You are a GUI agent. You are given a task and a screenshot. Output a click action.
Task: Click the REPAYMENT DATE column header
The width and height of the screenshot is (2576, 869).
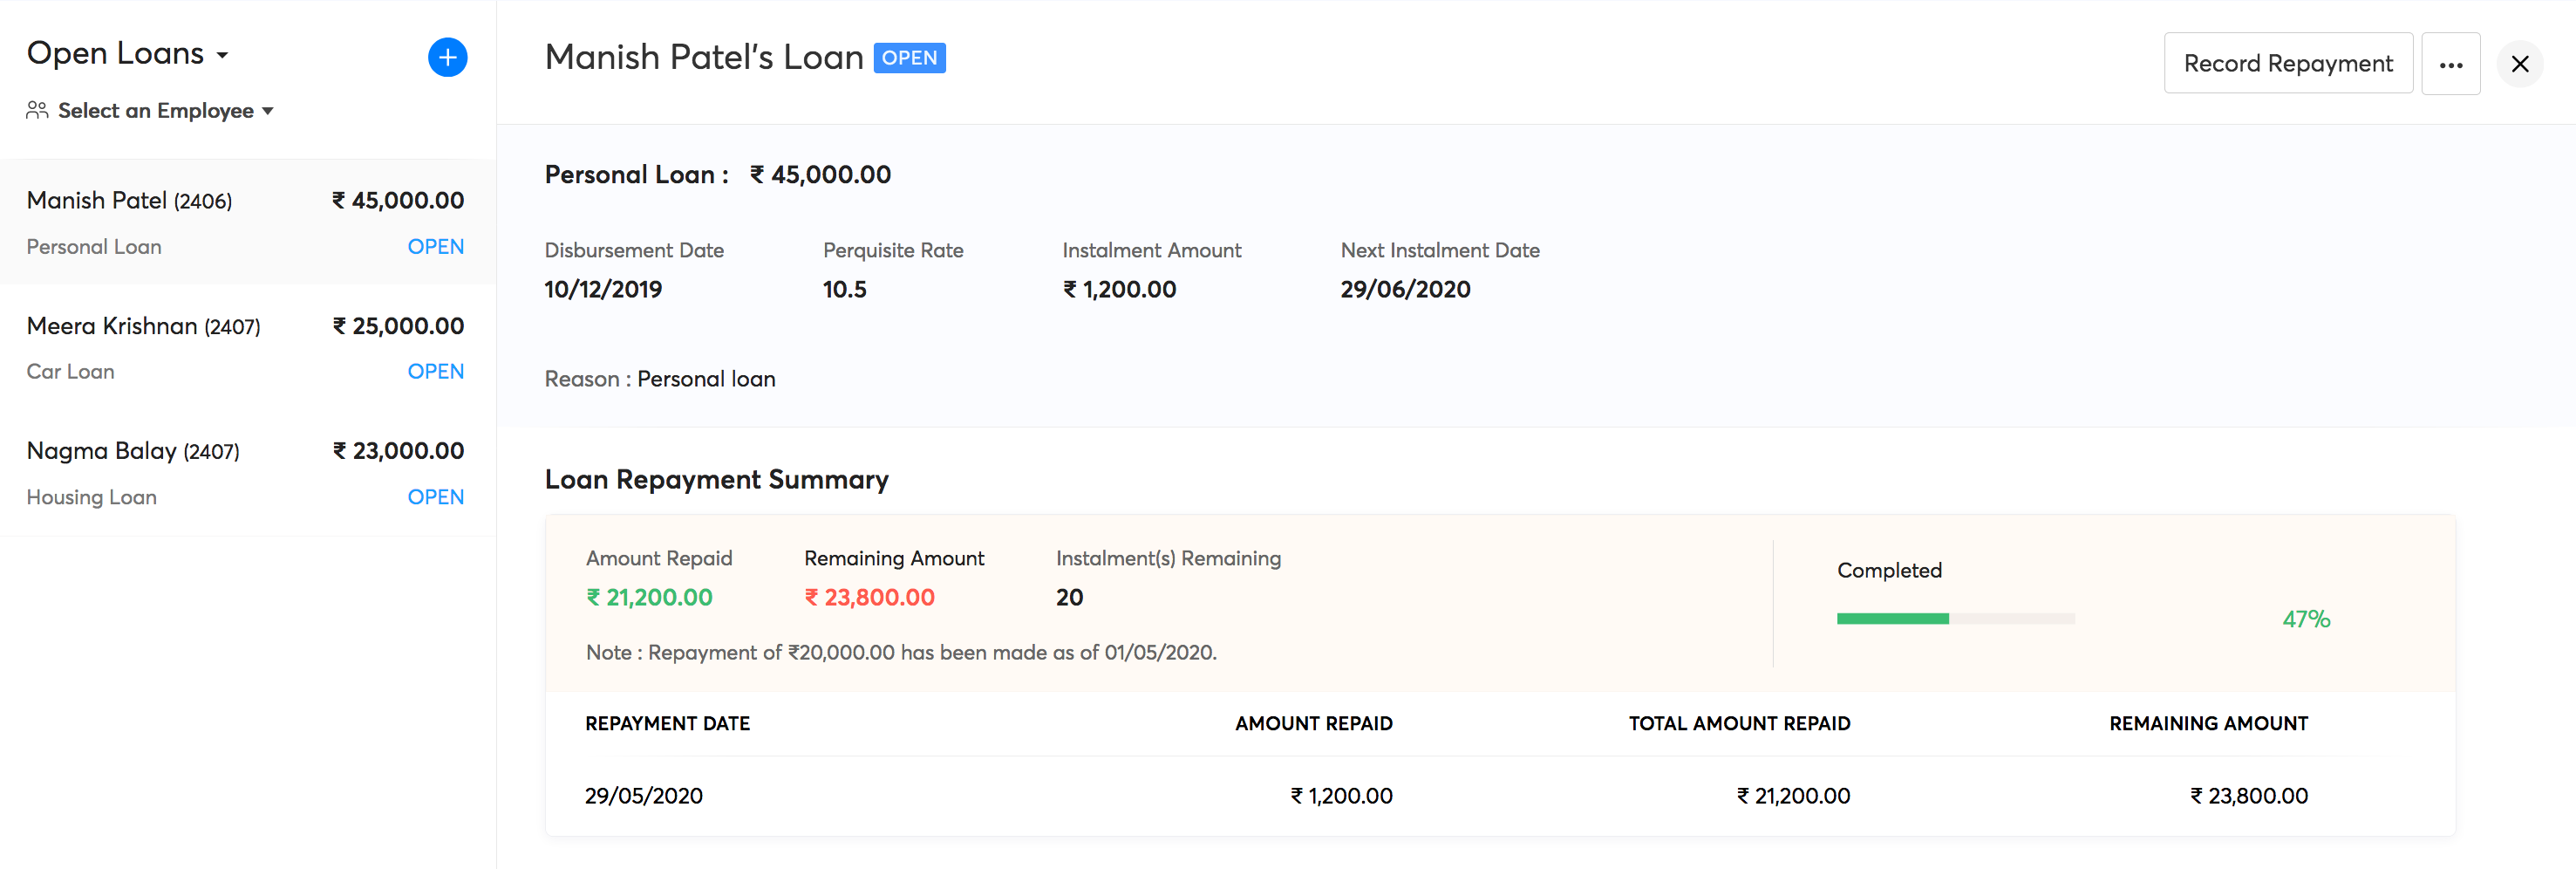(667, 723)
